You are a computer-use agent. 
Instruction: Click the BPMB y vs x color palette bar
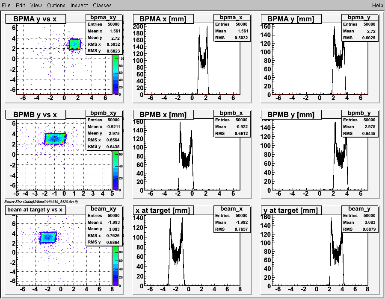[115, 170]
